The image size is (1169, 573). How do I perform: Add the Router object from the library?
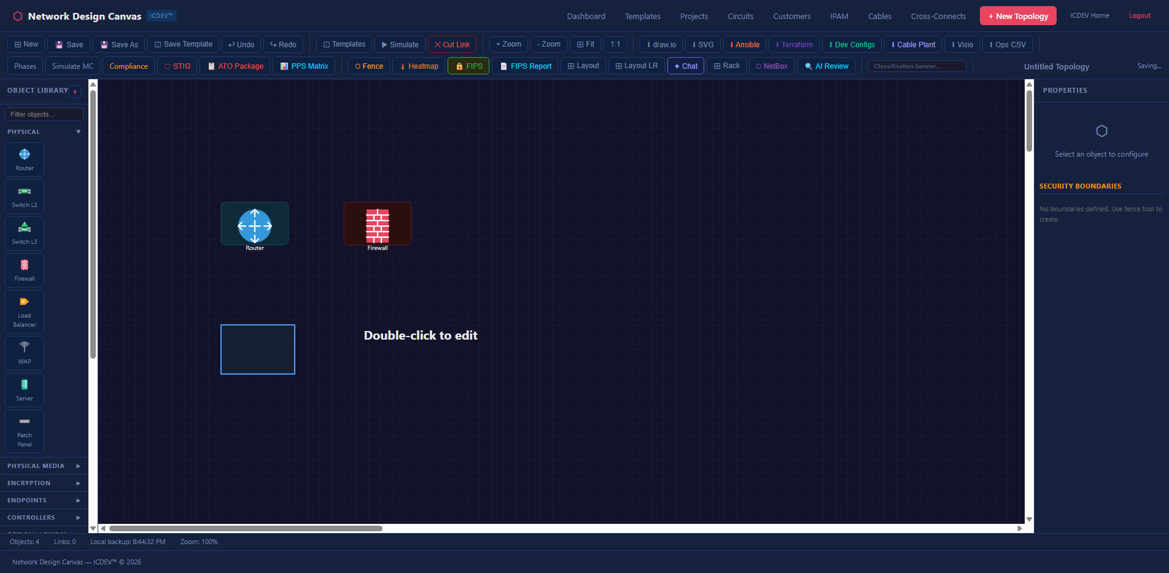(x=25, y=160)
